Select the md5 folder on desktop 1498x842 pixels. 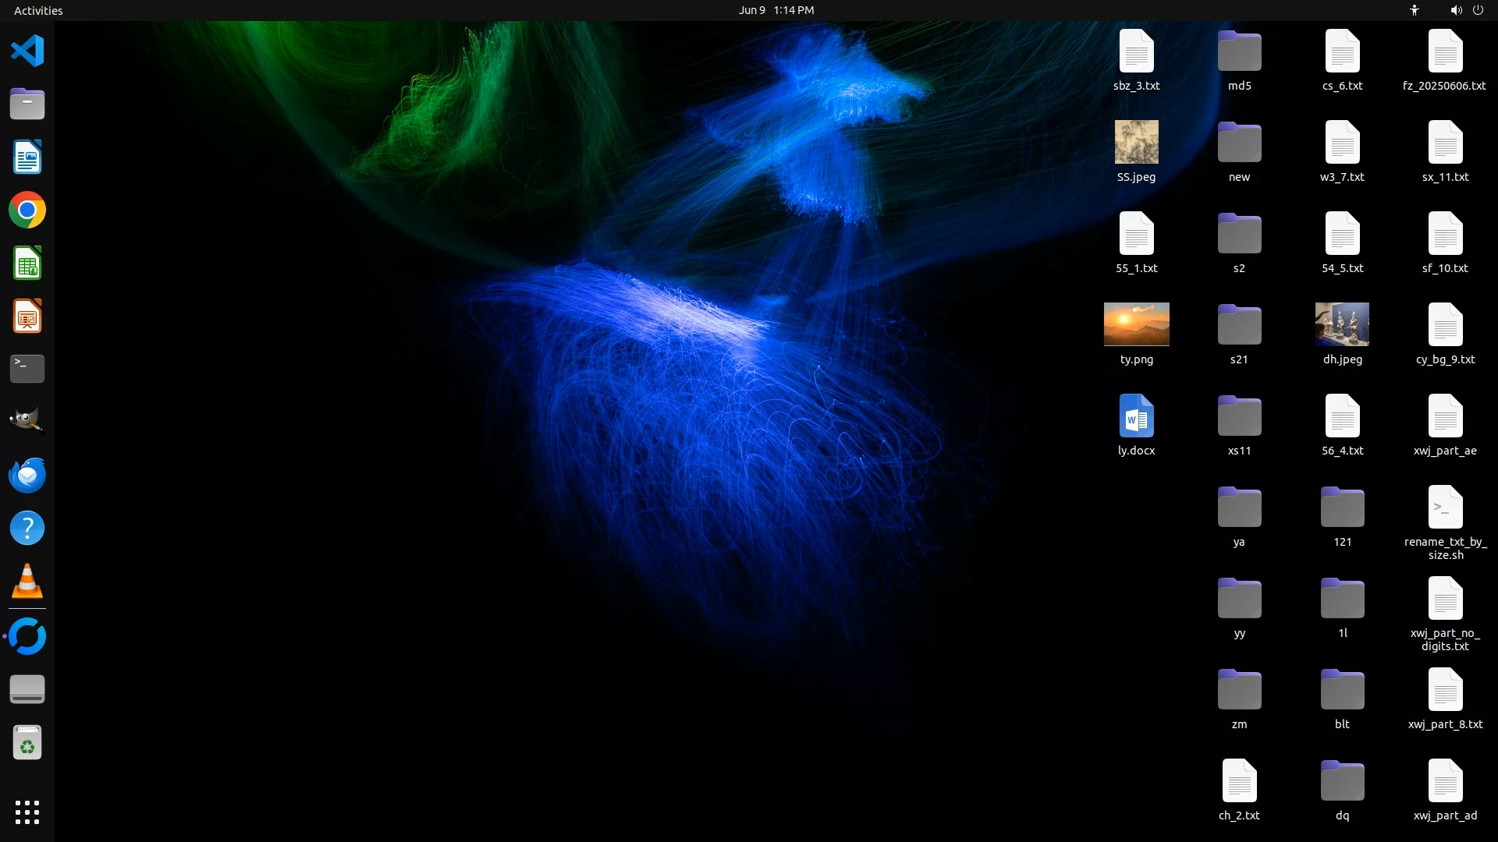[x=1239, y=51]
